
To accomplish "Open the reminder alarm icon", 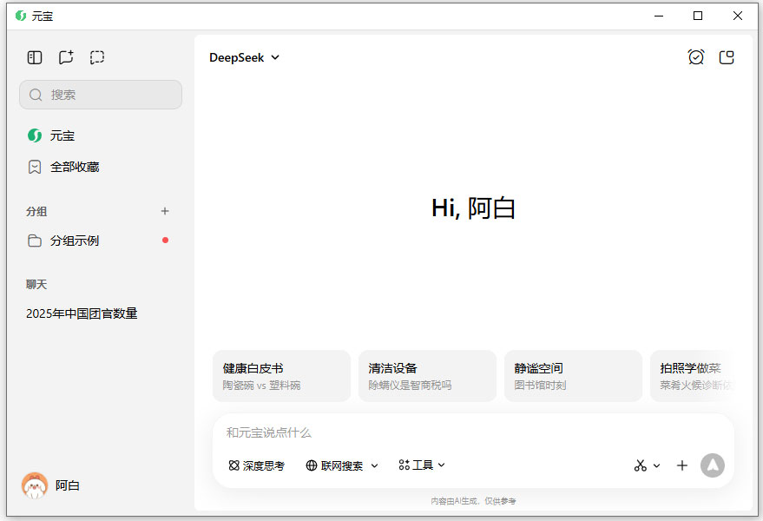I will pos(695,56).
